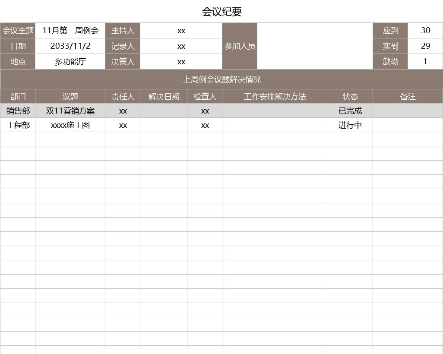Image resolution: width=443 pixels, height=354 pixels.
Task: Select the 主持人 label cell
Action: click(123, 30)
